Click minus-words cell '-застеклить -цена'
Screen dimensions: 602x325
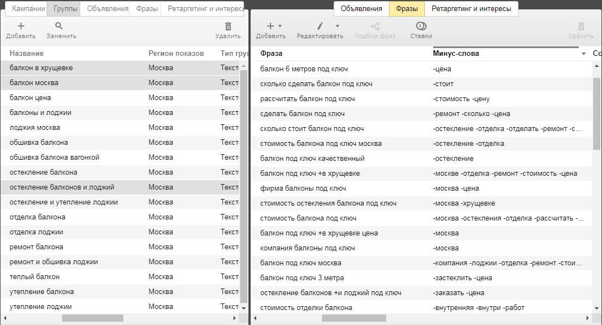(462, 278)
